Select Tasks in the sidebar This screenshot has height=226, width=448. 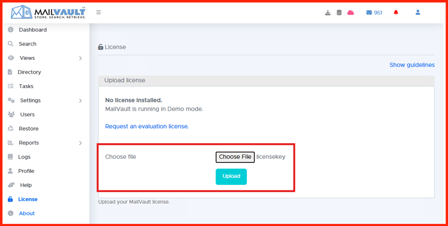(x=26, y=86)
